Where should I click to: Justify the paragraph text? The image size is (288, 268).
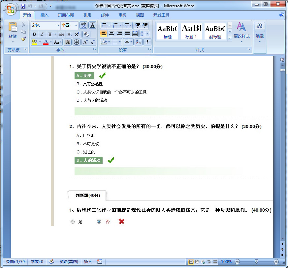pyautogui.click(x=127, y=34)
